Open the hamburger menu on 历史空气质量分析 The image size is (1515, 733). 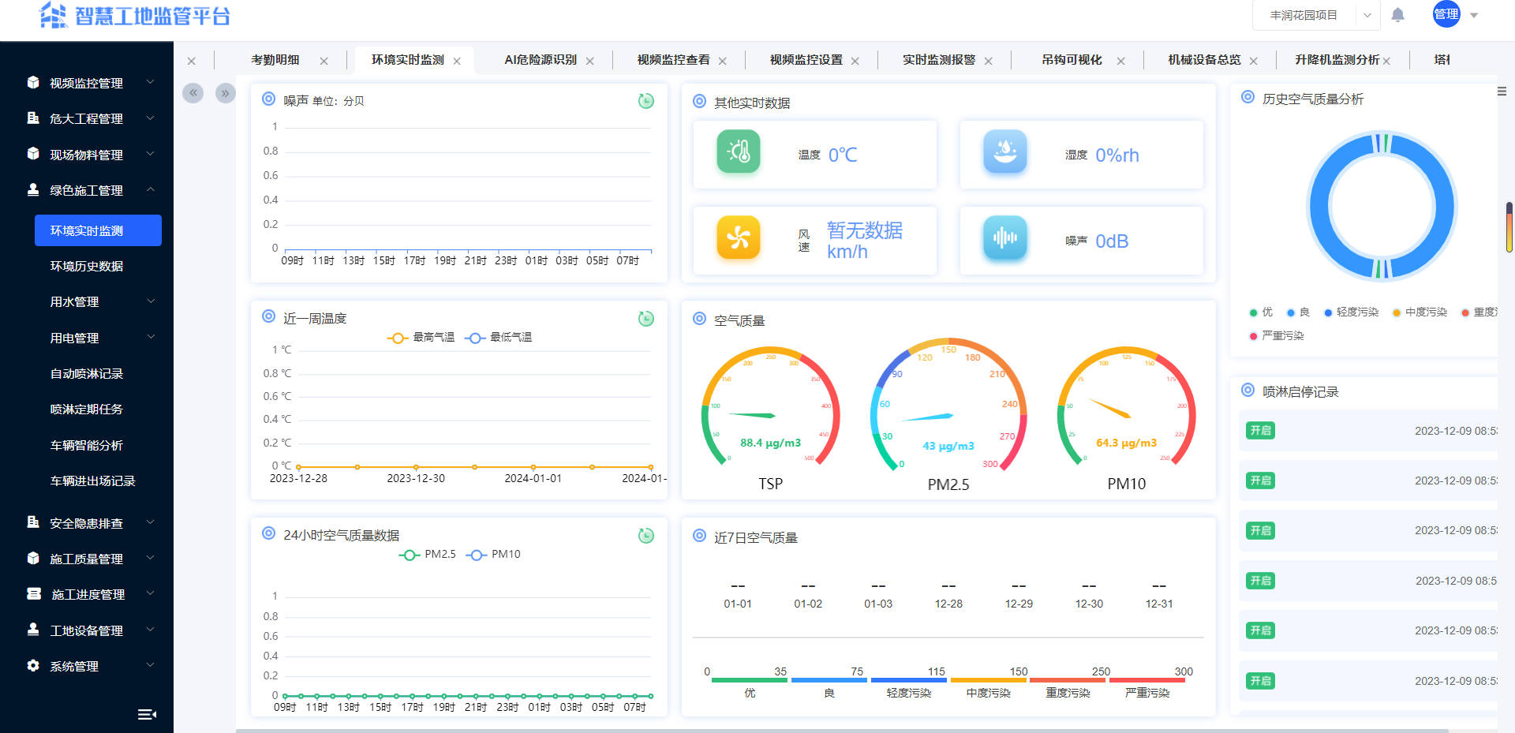[1502, 92]
